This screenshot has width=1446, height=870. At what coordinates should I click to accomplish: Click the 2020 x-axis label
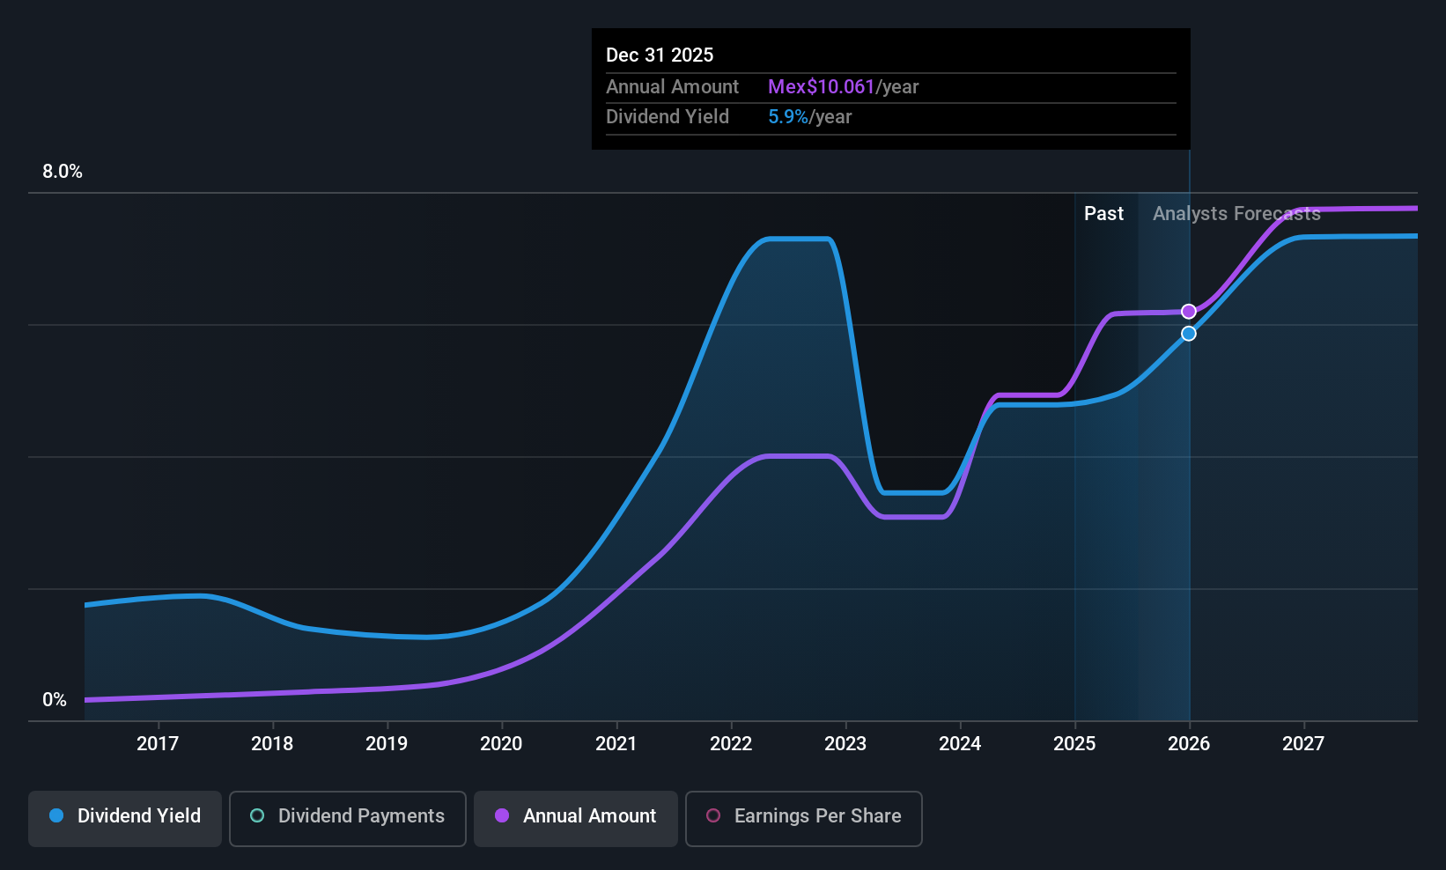501,744
